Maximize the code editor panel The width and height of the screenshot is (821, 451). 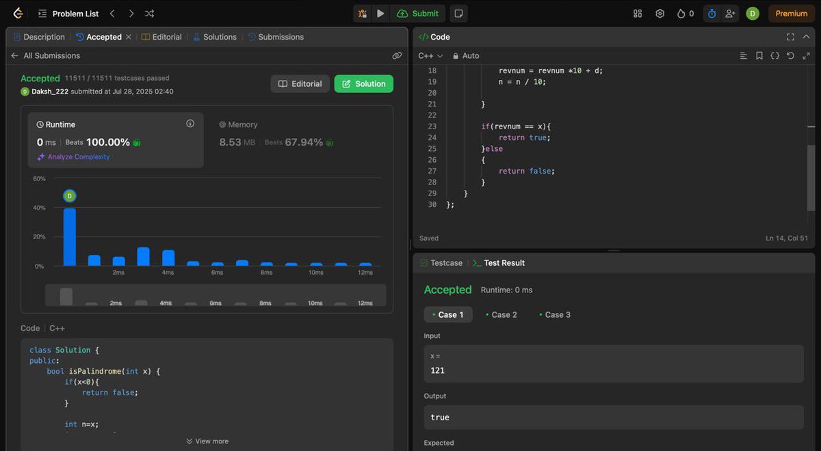(790, 37)
